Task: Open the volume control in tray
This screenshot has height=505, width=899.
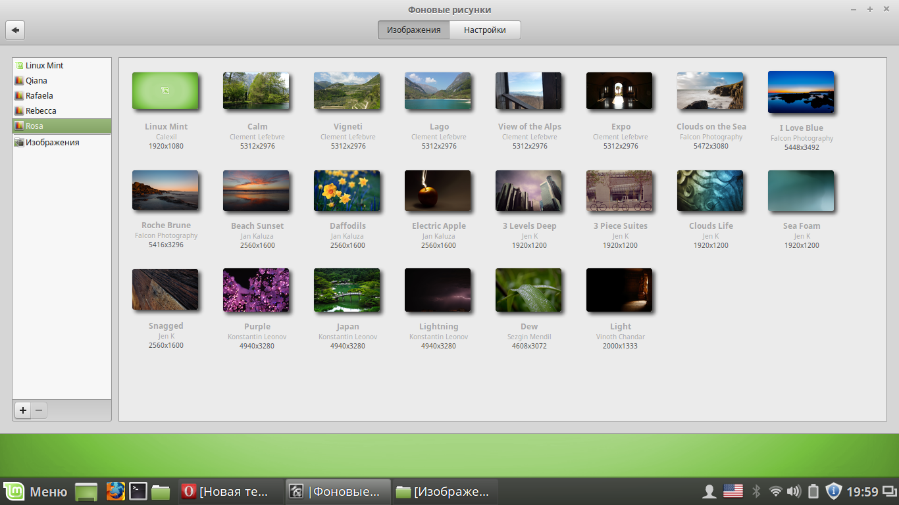Action: pyautogui.click(x=794, y=491)
